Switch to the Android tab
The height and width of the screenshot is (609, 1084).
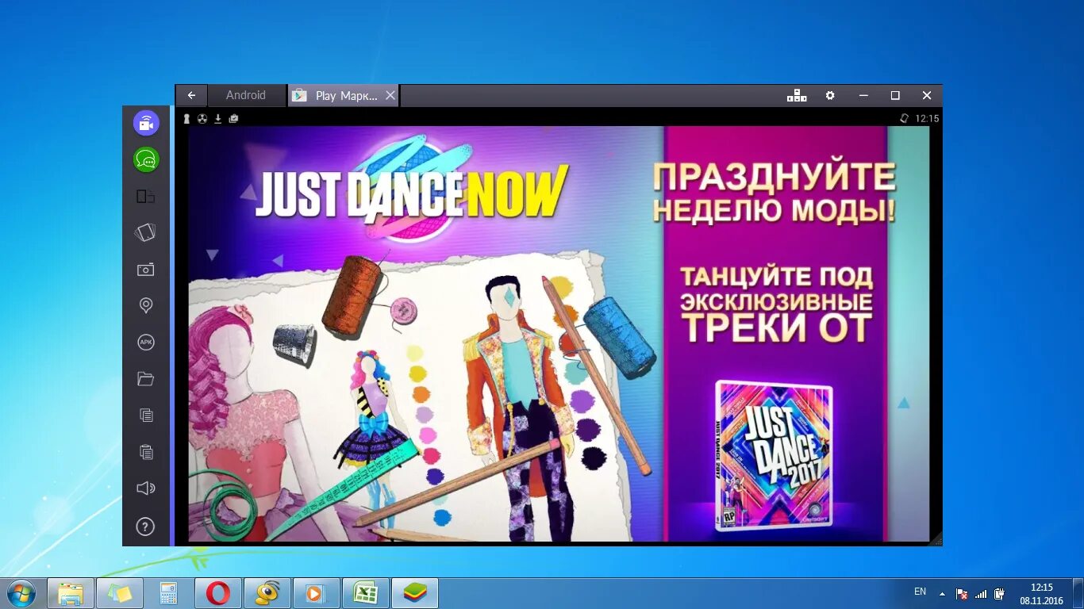pyautogui.click(x=246, y=95)
